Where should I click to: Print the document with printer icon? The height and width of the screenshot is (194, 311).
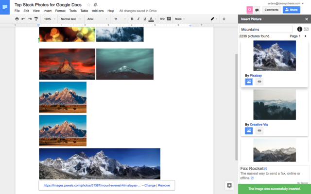(x=17, y=19)
